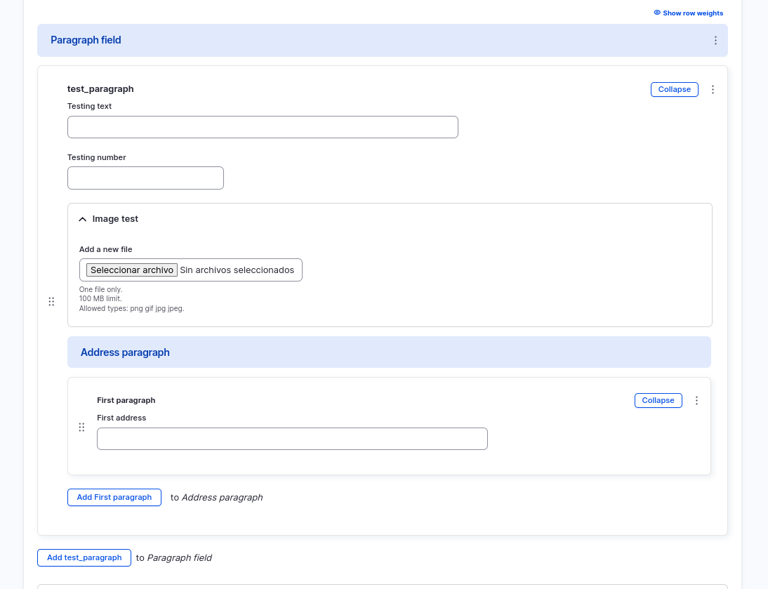Click Add test_paragraph button

point(84,557)
